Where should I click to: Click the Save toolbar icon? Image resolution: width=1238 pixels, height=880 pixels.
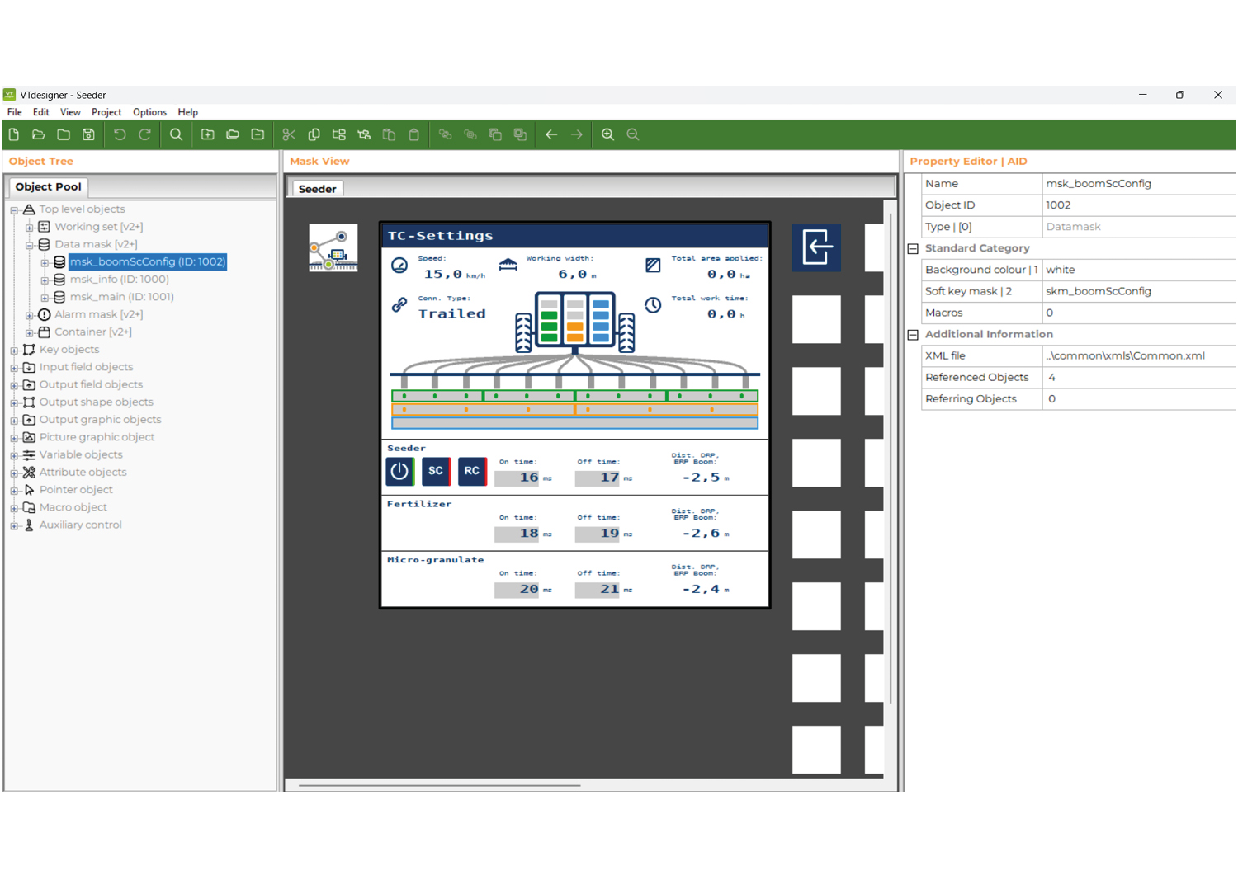click(88, 134)
